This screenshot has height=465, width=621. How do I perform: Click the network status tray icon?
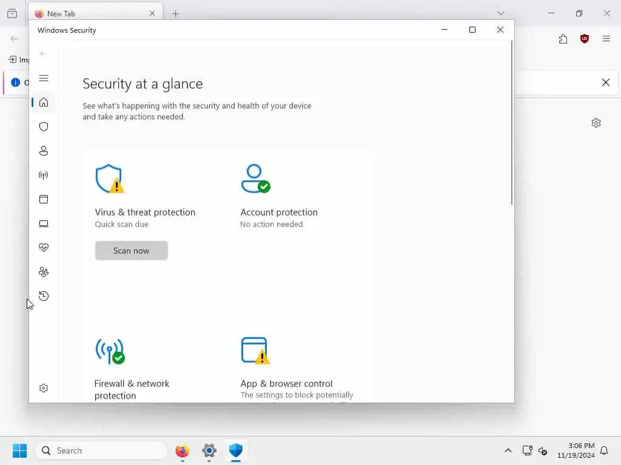(527, 450)
